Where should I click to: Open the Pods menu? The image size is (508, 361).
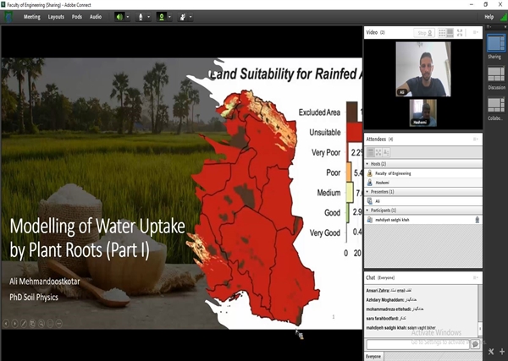click(77, 17)
